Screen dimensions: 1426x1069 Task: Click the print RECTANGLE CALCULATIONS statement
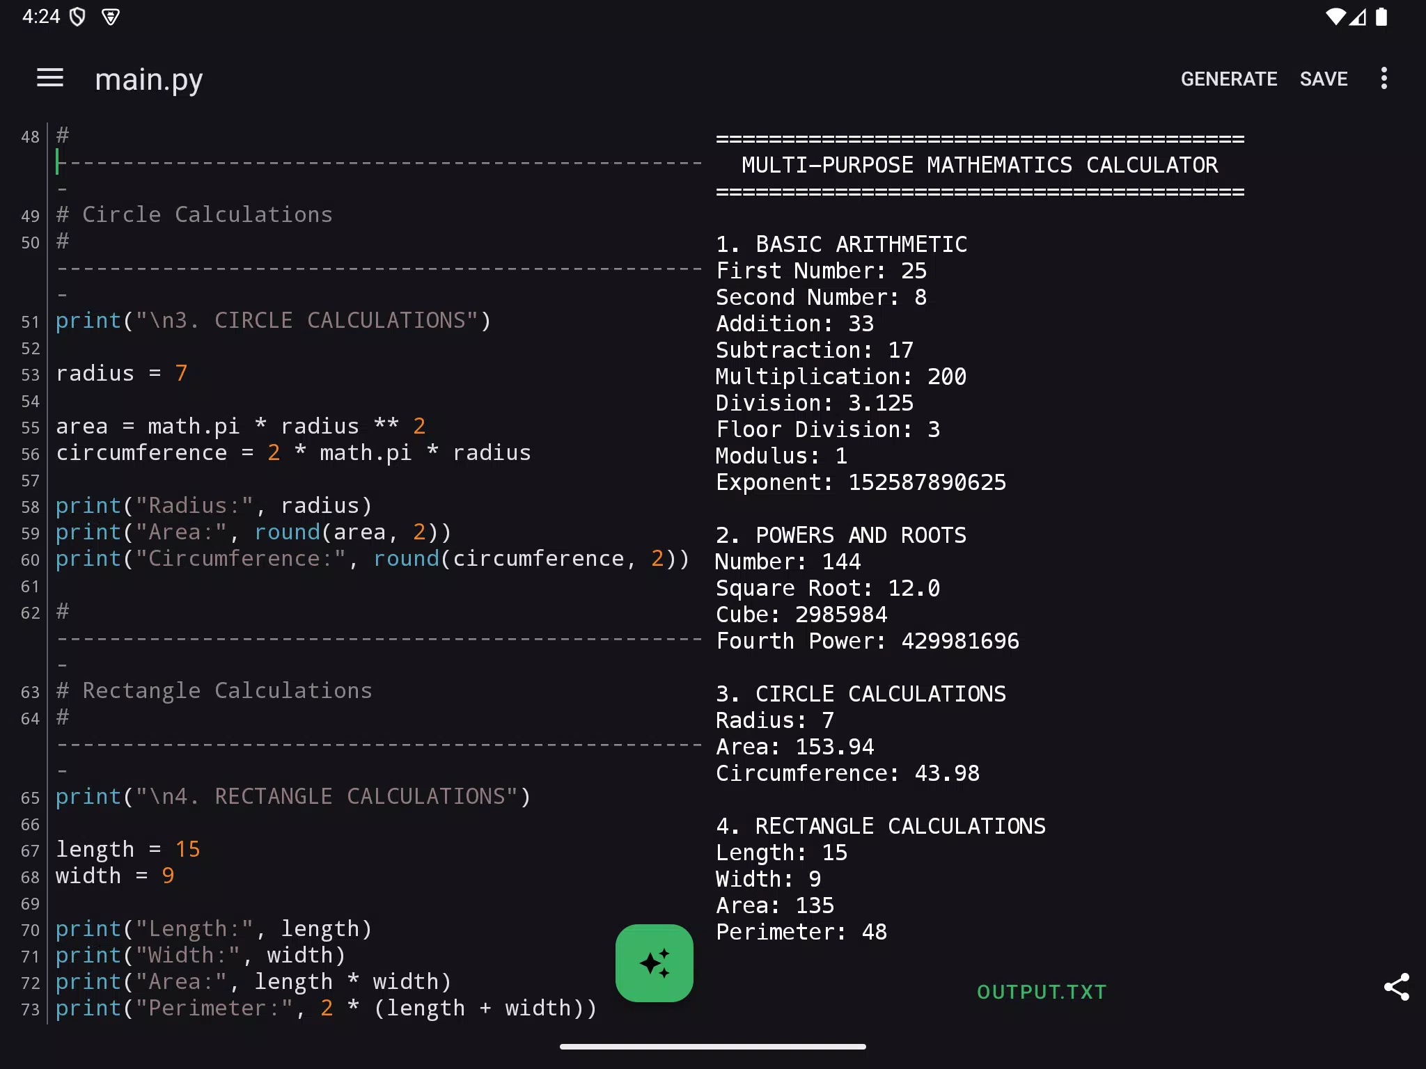coord(293,797)
